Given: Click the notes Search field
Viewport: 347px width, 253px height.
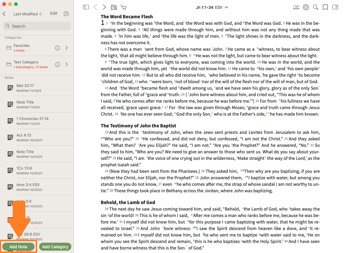Looking at the screenshot, I should [x=37, y=26].
